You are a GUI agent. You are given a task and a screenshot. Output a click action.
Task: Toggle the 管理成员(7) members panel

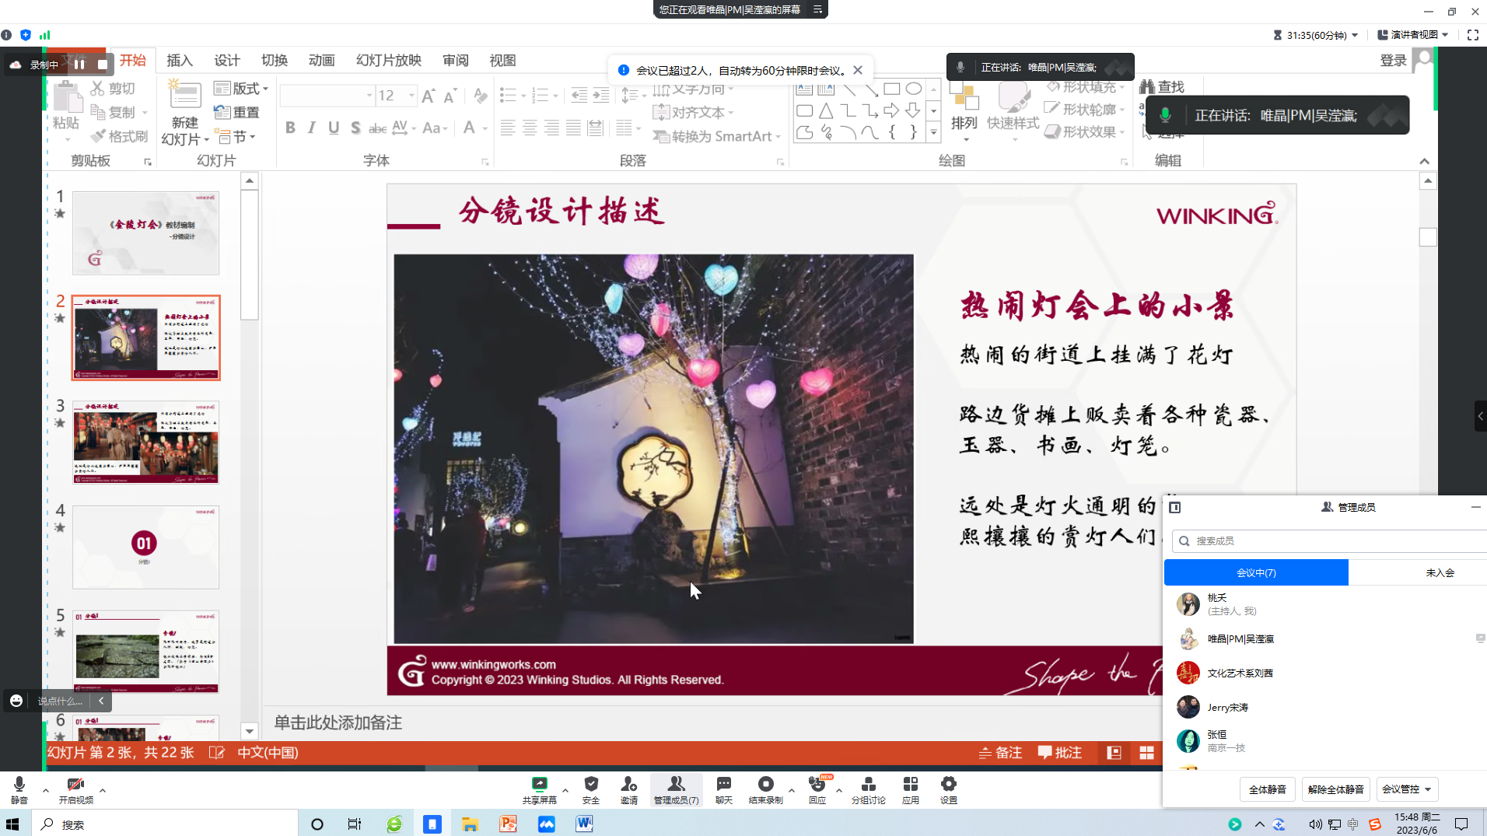tap(676, 789)
